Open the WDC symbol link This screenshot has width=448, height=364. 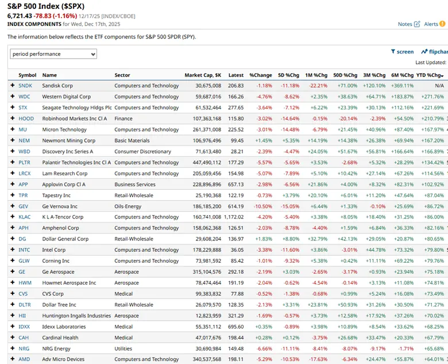coord(25,97)
